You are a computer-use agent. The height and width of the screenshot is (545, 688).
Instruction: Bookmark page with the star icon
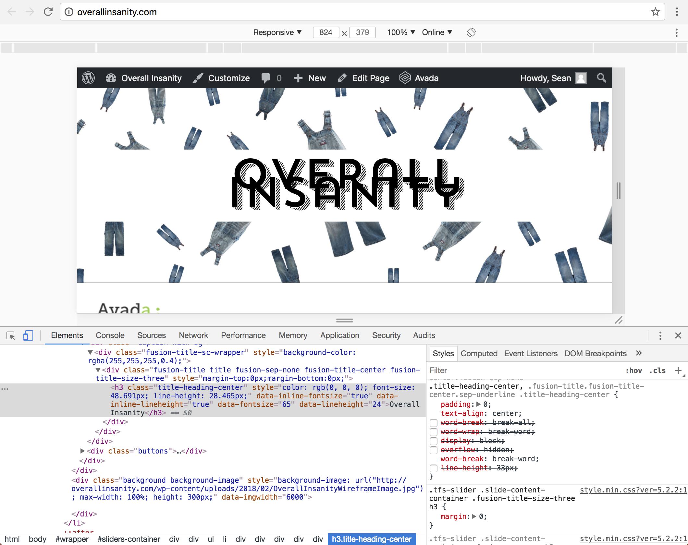click(655, 12)
